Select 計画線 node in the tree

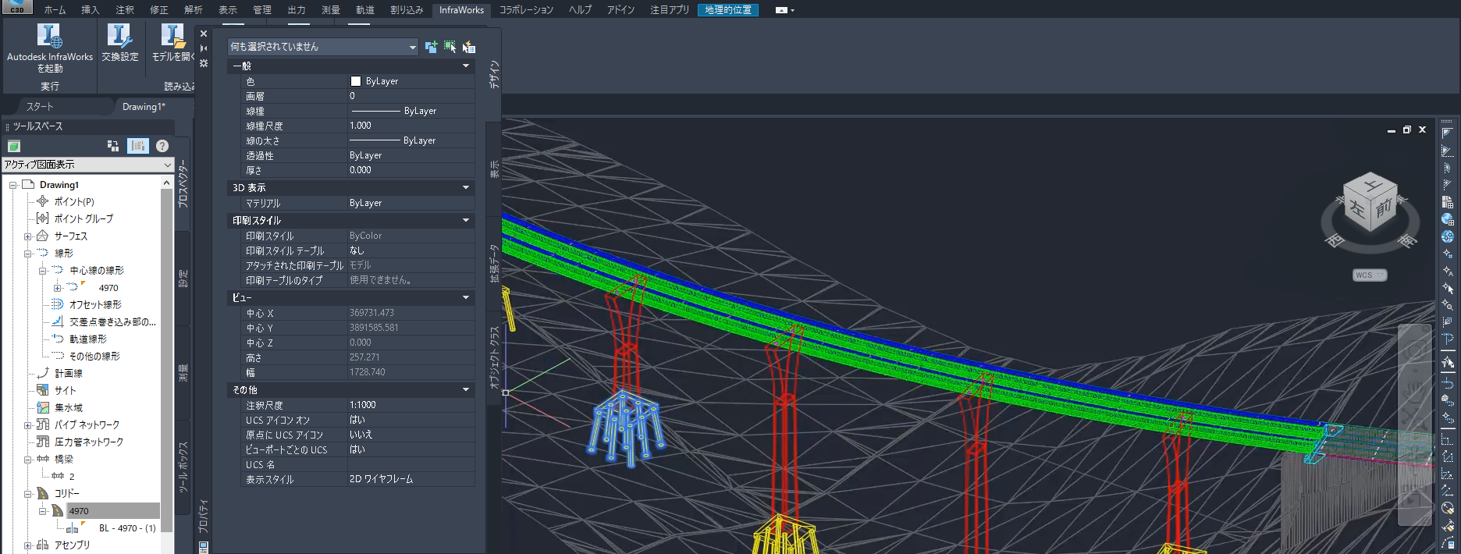[69, 373]
